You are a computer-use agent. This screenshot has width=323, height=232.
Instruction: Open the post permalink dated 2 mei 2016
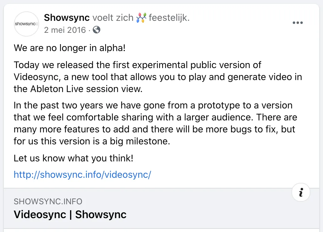pyautogui.click(x=64, y=30)
